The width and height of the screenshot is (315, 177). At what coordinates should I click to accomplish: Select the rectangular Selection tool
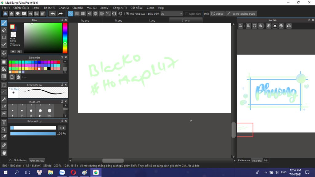4,85
